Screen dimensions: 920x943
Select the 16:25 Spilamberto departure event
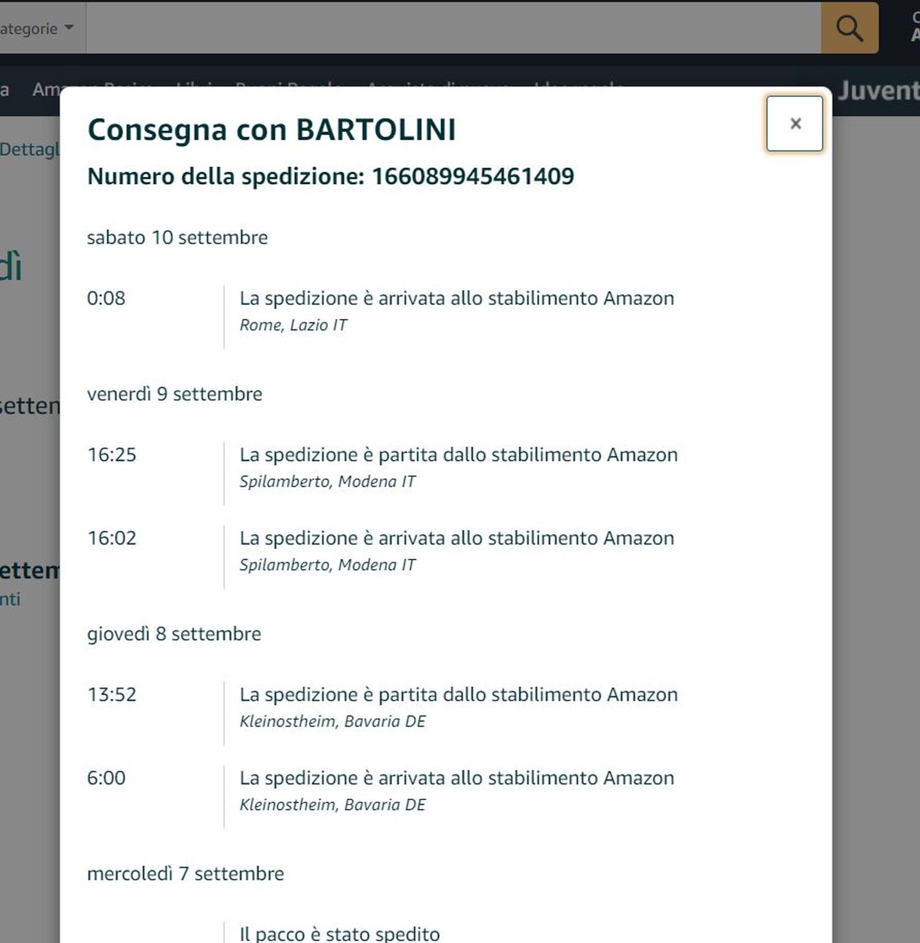coord(458,455)
